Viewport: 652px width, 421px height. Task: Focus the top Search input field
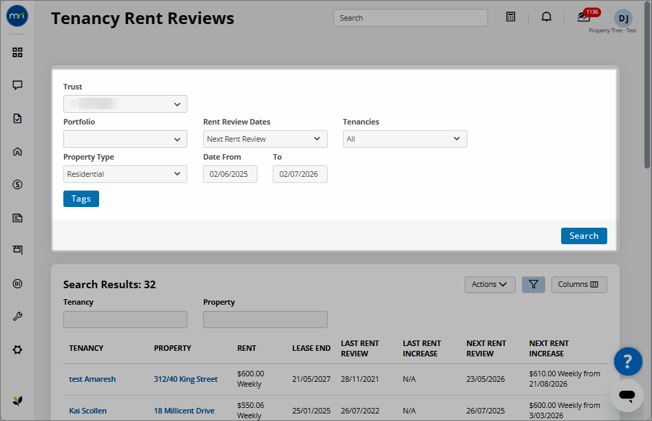410,18
